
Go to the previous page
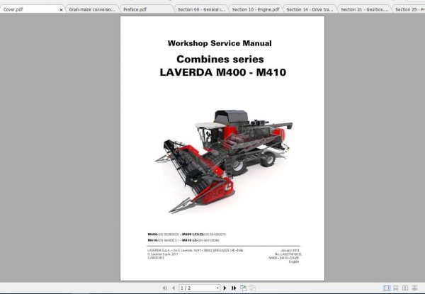coord(174,288)
